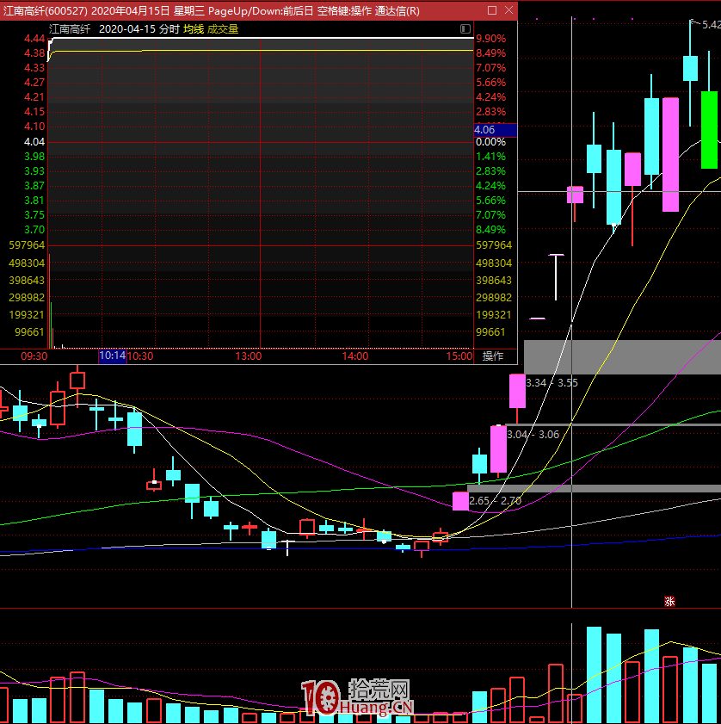Click the 13:00 time axis label
This screenshot has width=721, height=724.
click(x=249, y=356)
